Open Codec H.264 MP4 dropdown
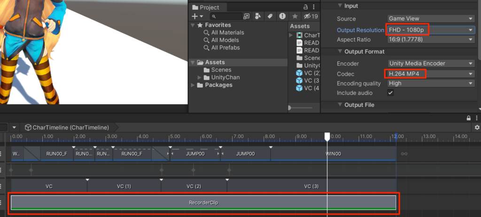This screenshot has height=217, width=481. coord(431,74)
